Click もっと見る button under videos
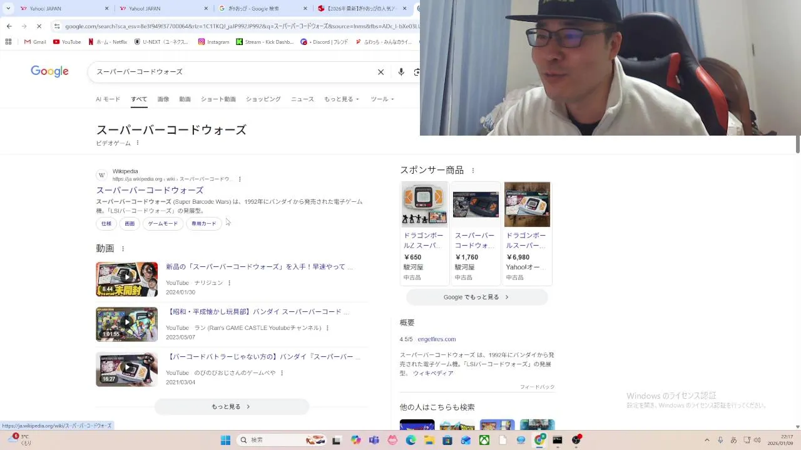Viewport: 801px width, 450px height. 232,407
